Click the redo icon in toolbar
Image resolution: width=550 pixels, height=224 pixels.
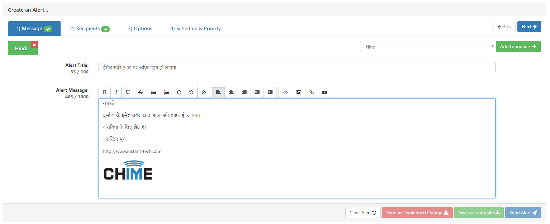pyautogui.click(x=179, y=92)
